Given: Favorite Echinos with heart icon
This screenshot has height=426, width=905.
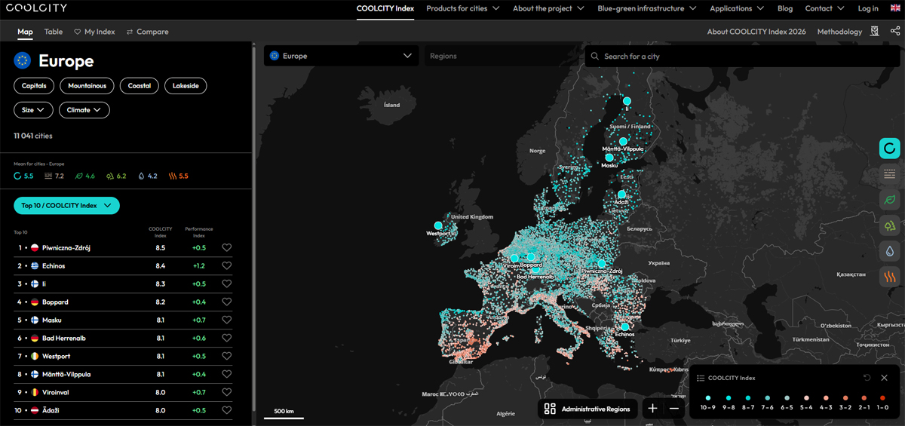Looking at the screenshot, I should (x=226, y=266).
